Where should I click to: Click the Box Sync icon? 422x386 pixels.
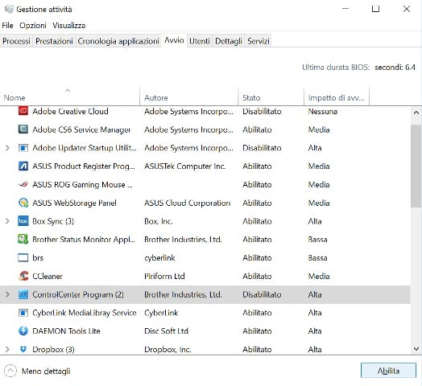(x=23, y=221)
